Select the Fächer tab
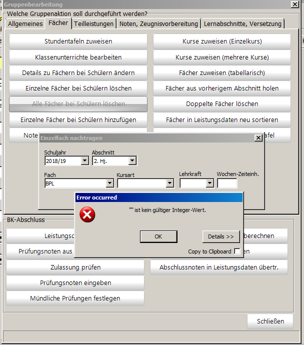 (x=58, y=23)
